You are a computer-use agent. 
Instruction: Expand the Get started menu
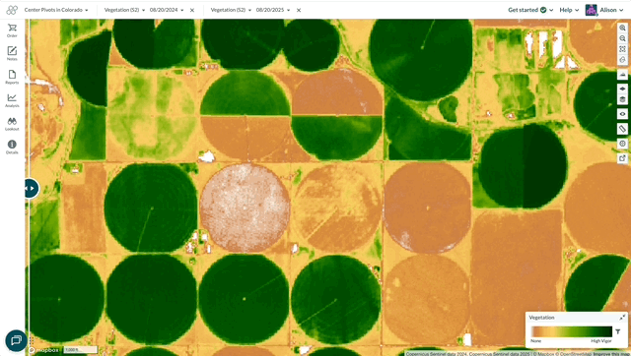(530, 10)
